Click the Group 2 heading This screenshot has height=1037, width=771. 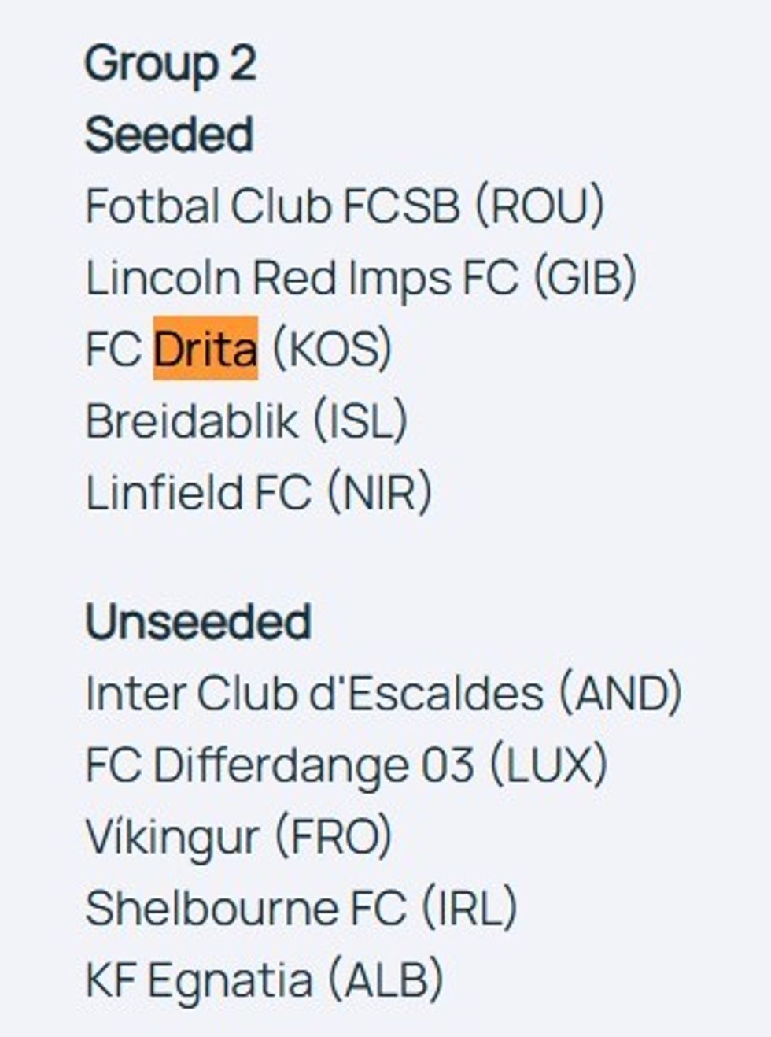[x=170, y=64]
